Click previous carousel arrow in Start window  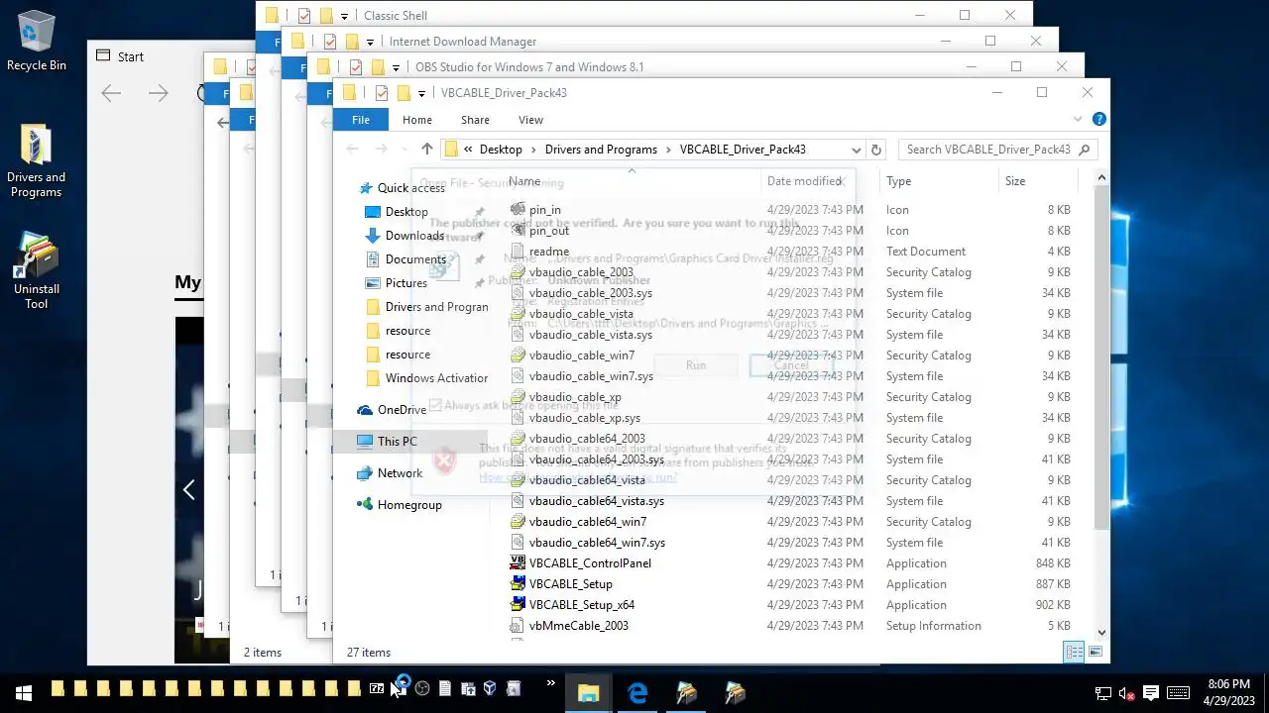188,489
